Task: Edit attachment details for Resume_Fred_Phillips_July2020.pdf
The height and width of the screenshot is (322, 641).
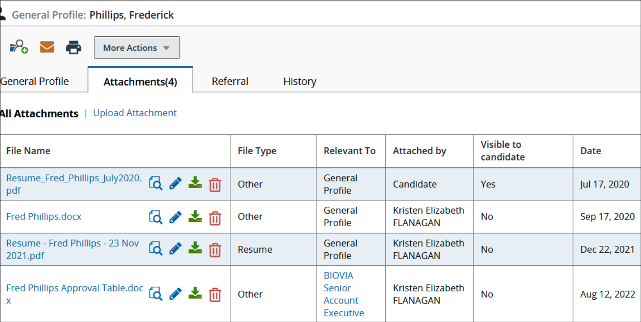Action: point(175,183)
